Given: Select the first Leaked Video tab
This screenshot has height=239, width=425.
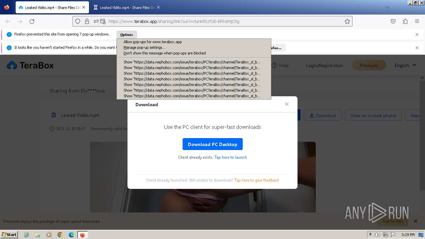Looking at the screenshot, I should 52,7.
